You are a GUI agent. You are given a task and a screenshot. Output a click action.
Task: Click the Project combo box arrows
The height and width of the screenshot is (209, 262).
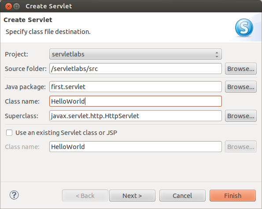click(217, 54)
